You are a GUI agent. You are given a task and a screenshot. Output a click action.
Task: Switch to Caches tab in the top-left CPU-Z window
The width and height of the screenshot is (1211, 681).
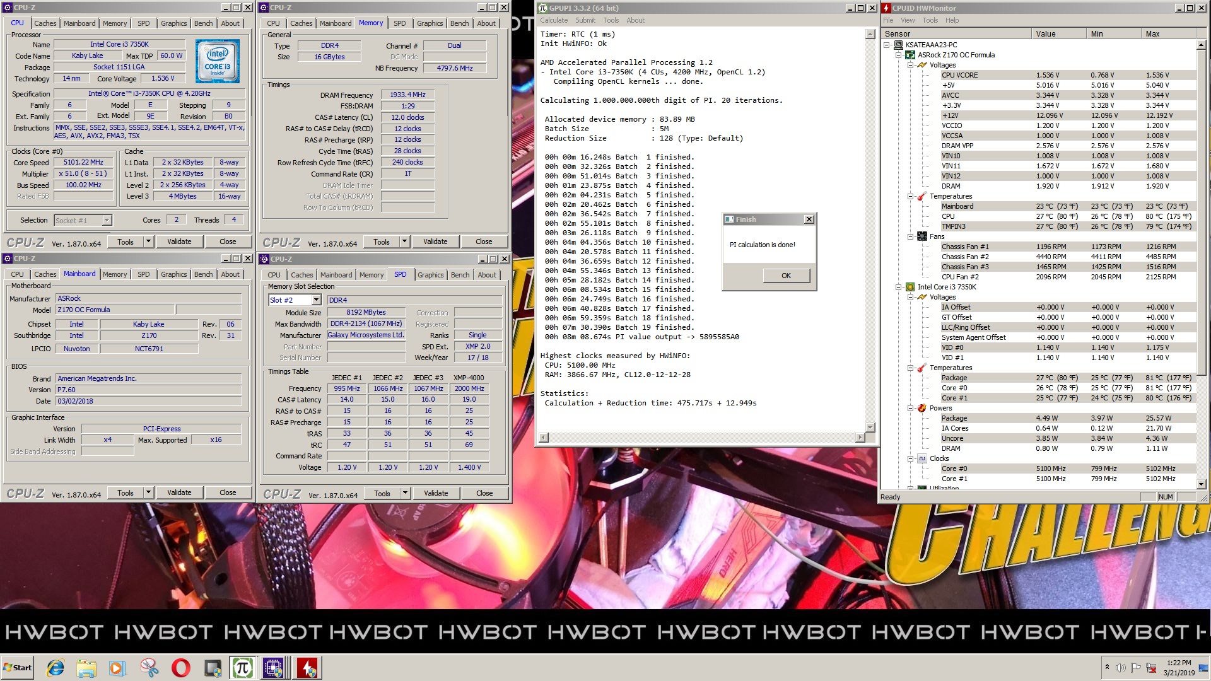(45, 23)
